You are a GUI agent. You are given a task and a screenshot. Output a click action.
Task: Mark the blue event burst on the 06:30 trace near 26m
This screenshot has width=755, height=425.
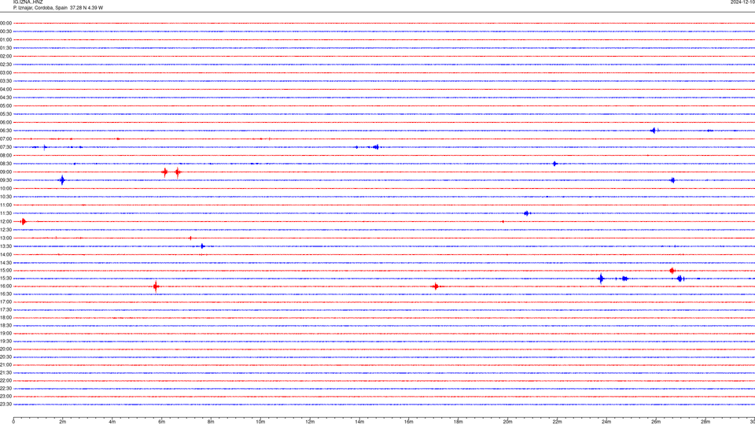coord(654,131)
